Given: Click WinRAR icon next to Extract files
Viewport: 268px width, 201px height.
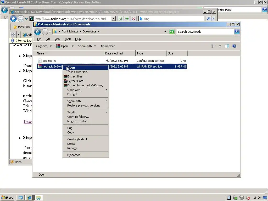Looking at the screenshot, I should click(65, 76).
